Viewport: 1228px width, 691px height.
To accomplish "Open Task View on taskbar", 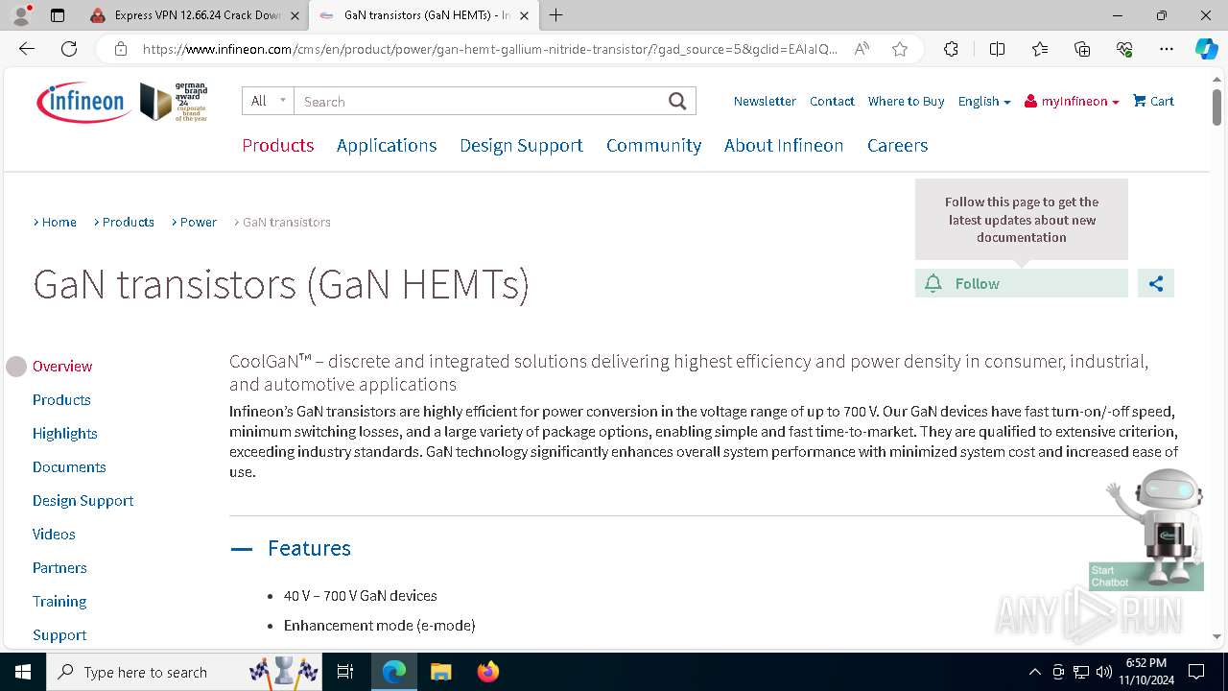I will point(346,672).
